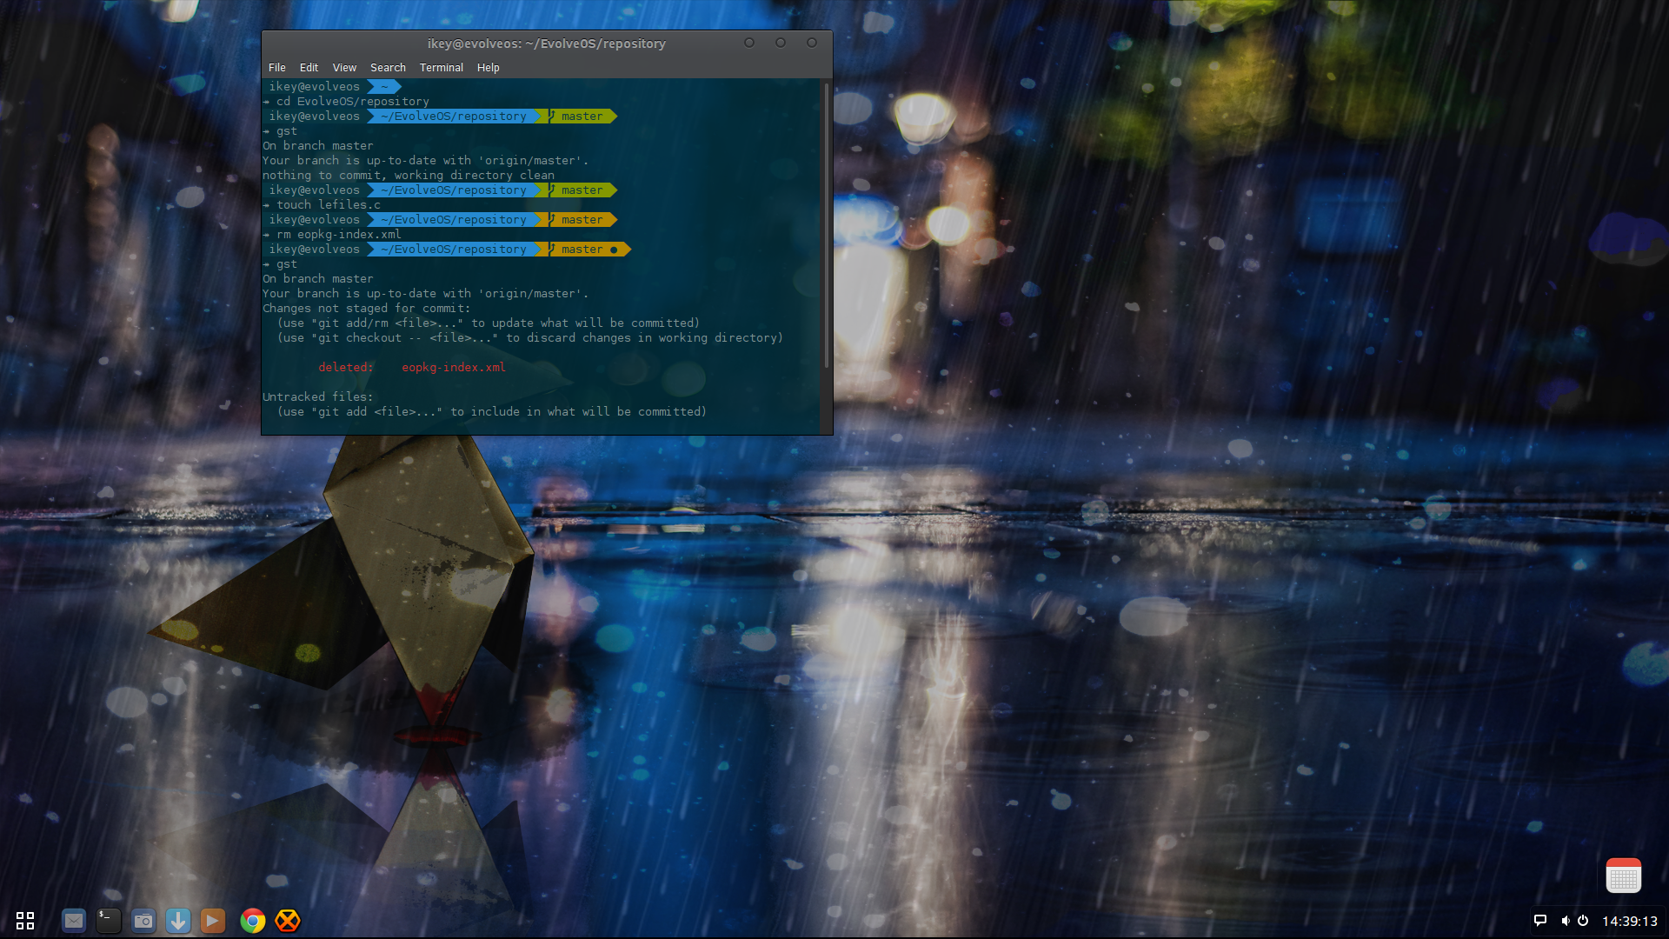Image resolution: width=1669 pixels, height=939 pixels.
Task: Click the 'rm eopkg-index.xml' command line
Action: [339, 234]
